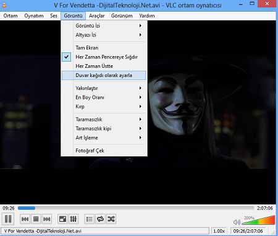Screen dimensions: 278x236
Task: Stop the video playback
Action: click(36, 219)
